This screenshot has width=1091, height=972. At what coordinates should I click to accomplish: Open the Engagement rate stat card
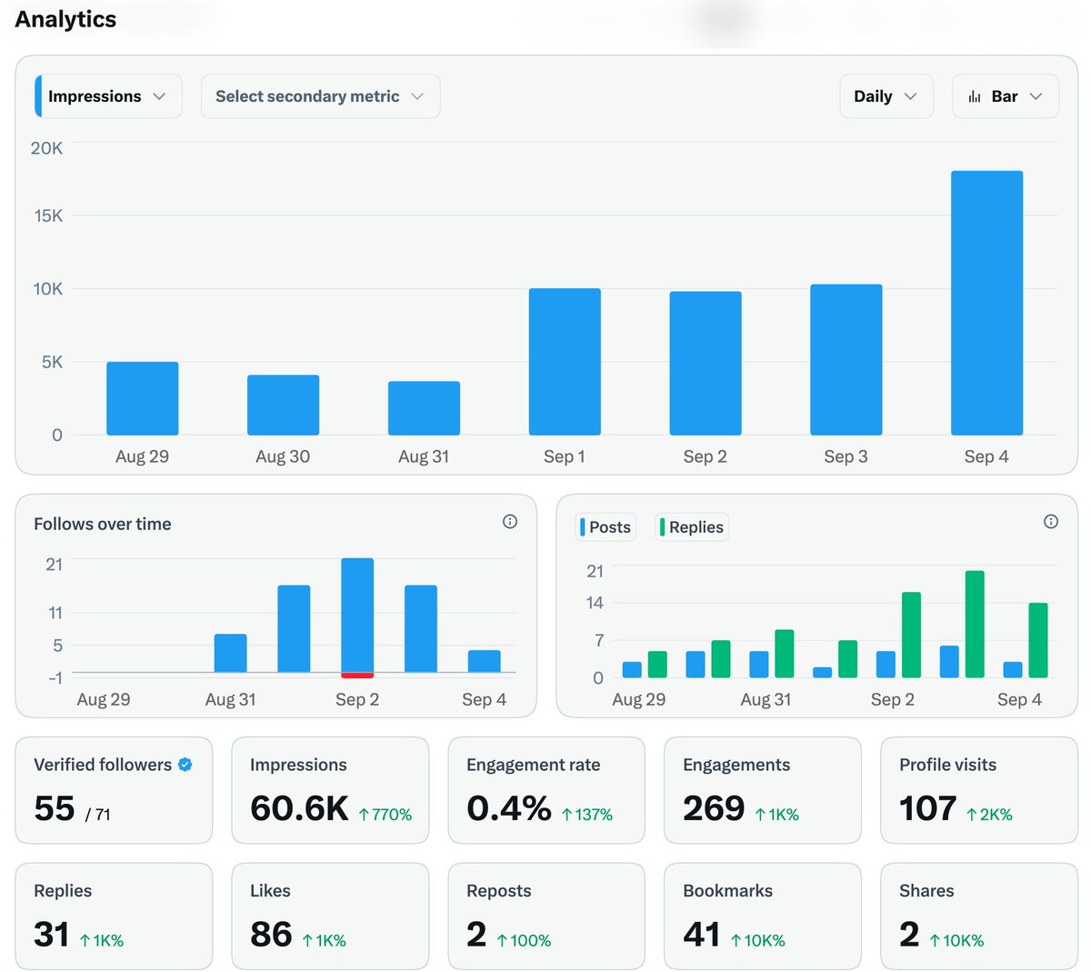[x=546, y=790]
